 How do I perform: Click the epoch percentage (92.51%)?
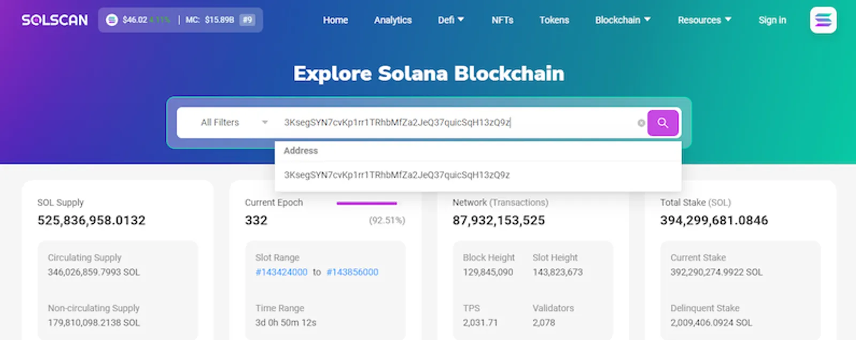point(387,220)
